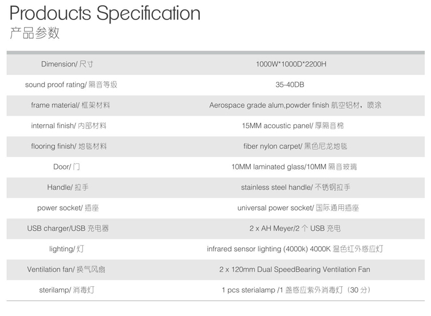Select the Handle row label
This screenshot has height=316, width=431.
click(x=68, y=187)
